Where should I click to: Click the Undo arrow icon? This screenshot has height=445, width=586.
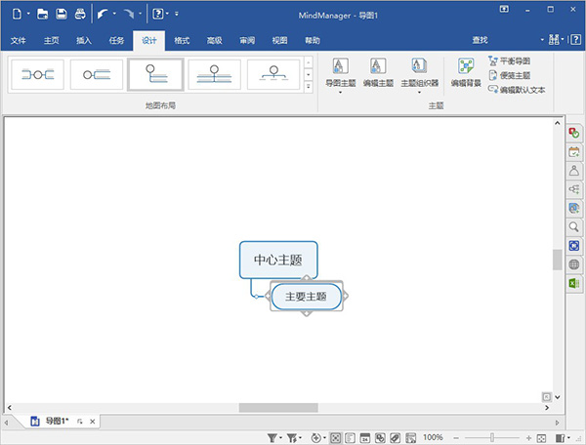(x=103, y=14)
